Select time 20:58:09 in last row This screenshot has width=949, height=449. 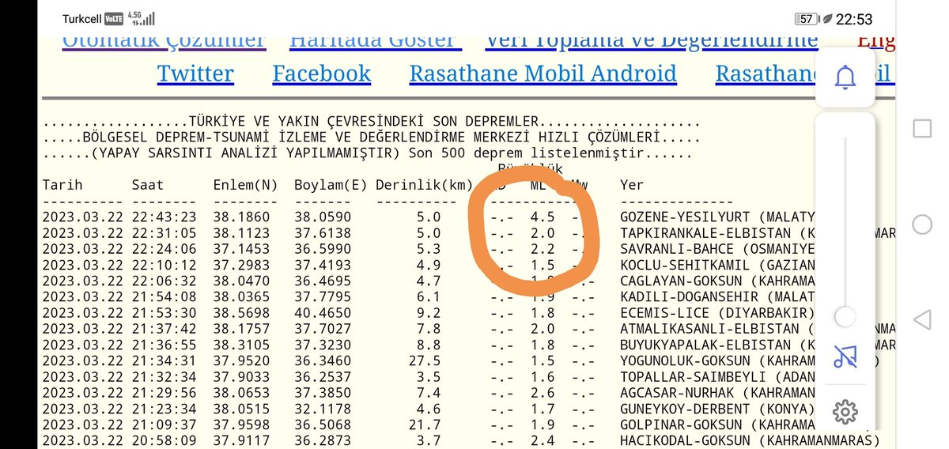click(x=164, y=440)
